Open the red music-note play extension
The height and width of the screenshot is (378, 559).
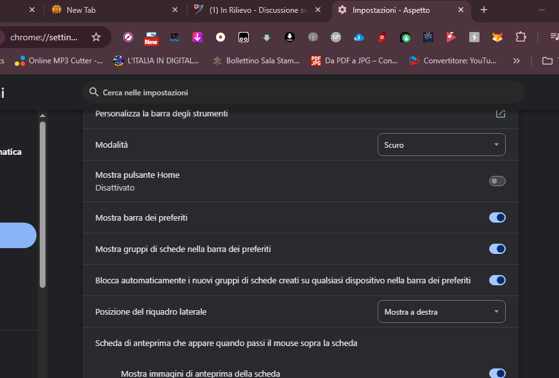coord(451,37)
